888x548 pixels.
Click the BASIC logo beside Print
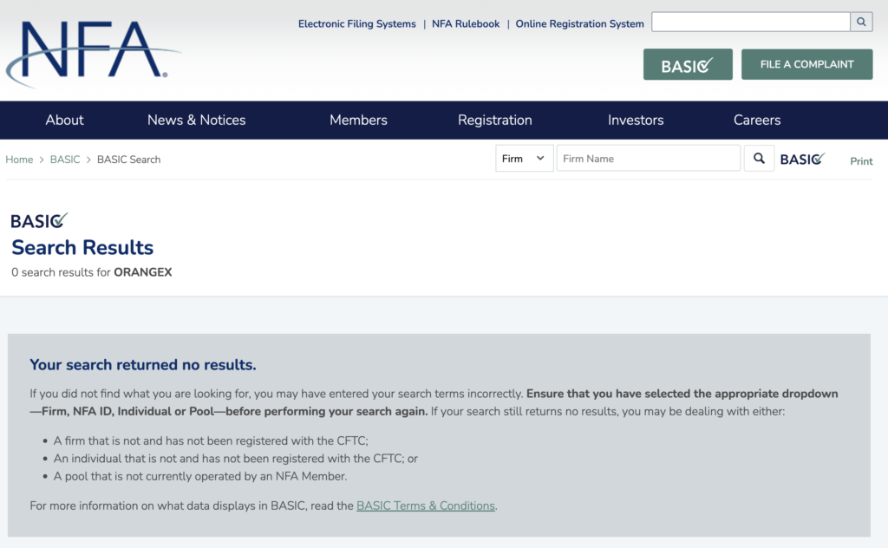point(802,159)
